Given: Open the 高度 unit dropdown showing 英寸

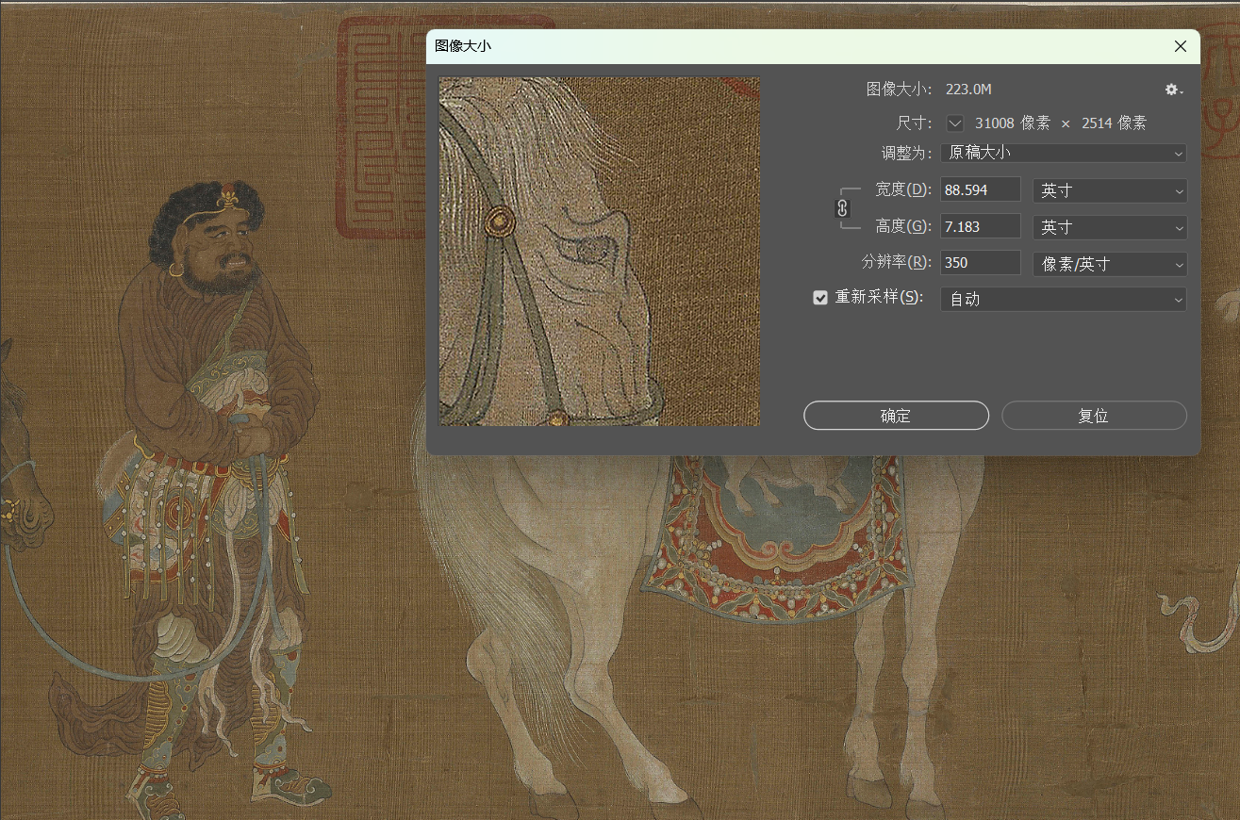Looking at the screenshot, I should pyautogui.click(x=1109, y=227).
